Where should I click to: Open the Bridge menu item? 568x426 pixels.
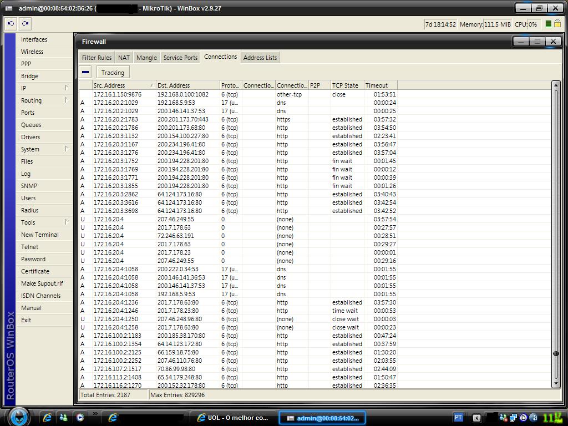(x=44, y=76)
